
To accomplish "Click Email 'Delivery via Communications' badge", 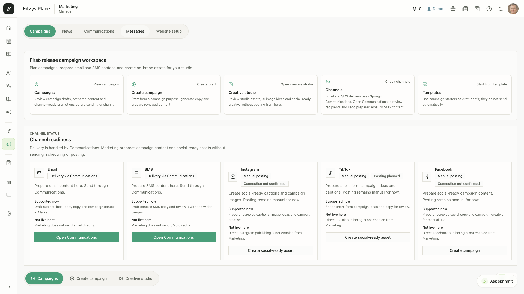I will [x=74, y=176].
